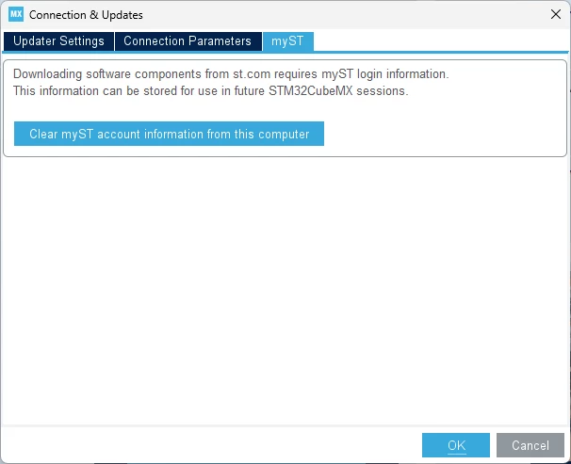The width and height of the screenshot is (571, 464).
Task: Click the 'Downloading software components from st.com' text
Action: coord(231,74)
